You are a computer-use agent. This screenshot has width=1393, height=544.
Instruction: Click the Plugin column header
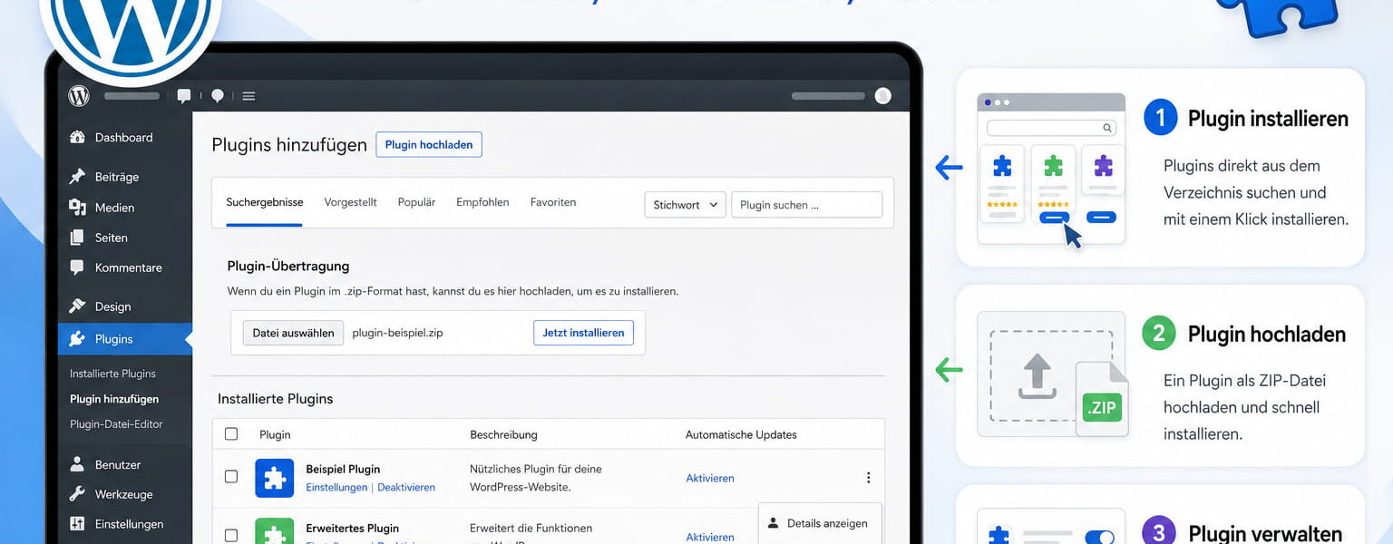click(x=275, y=434)
